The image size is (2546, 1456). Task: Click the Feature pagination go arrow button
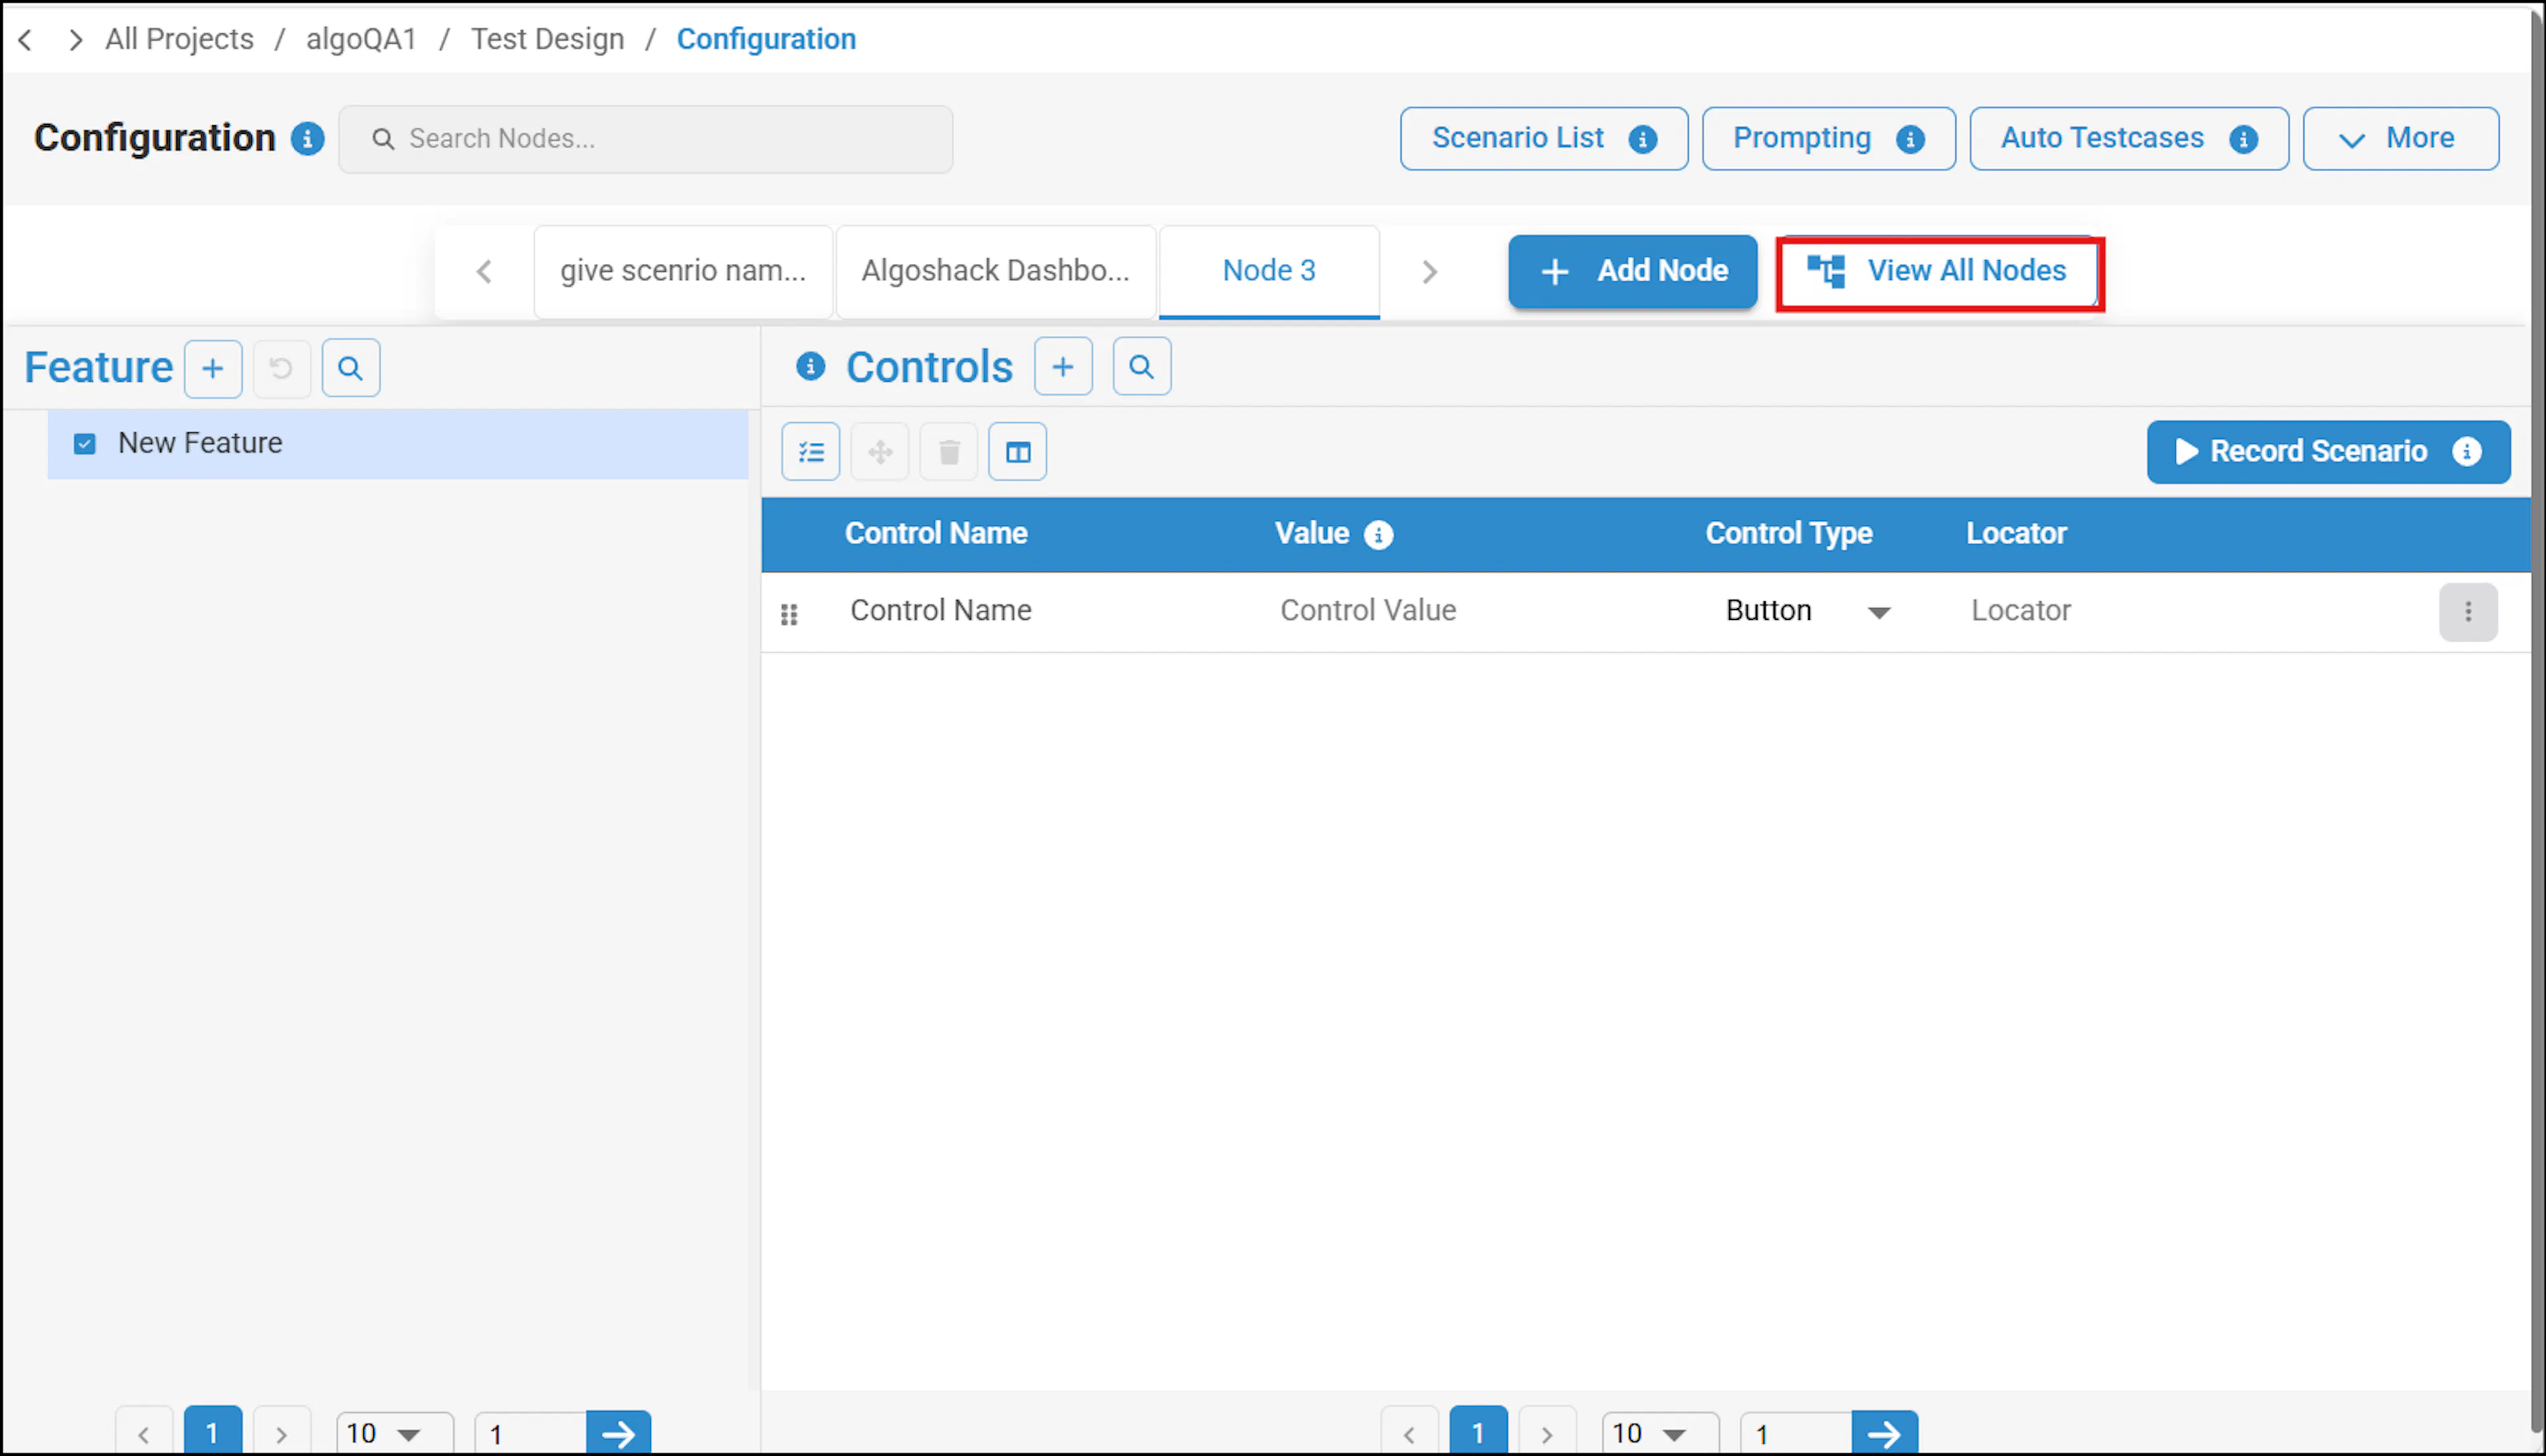pos(618,1434)
